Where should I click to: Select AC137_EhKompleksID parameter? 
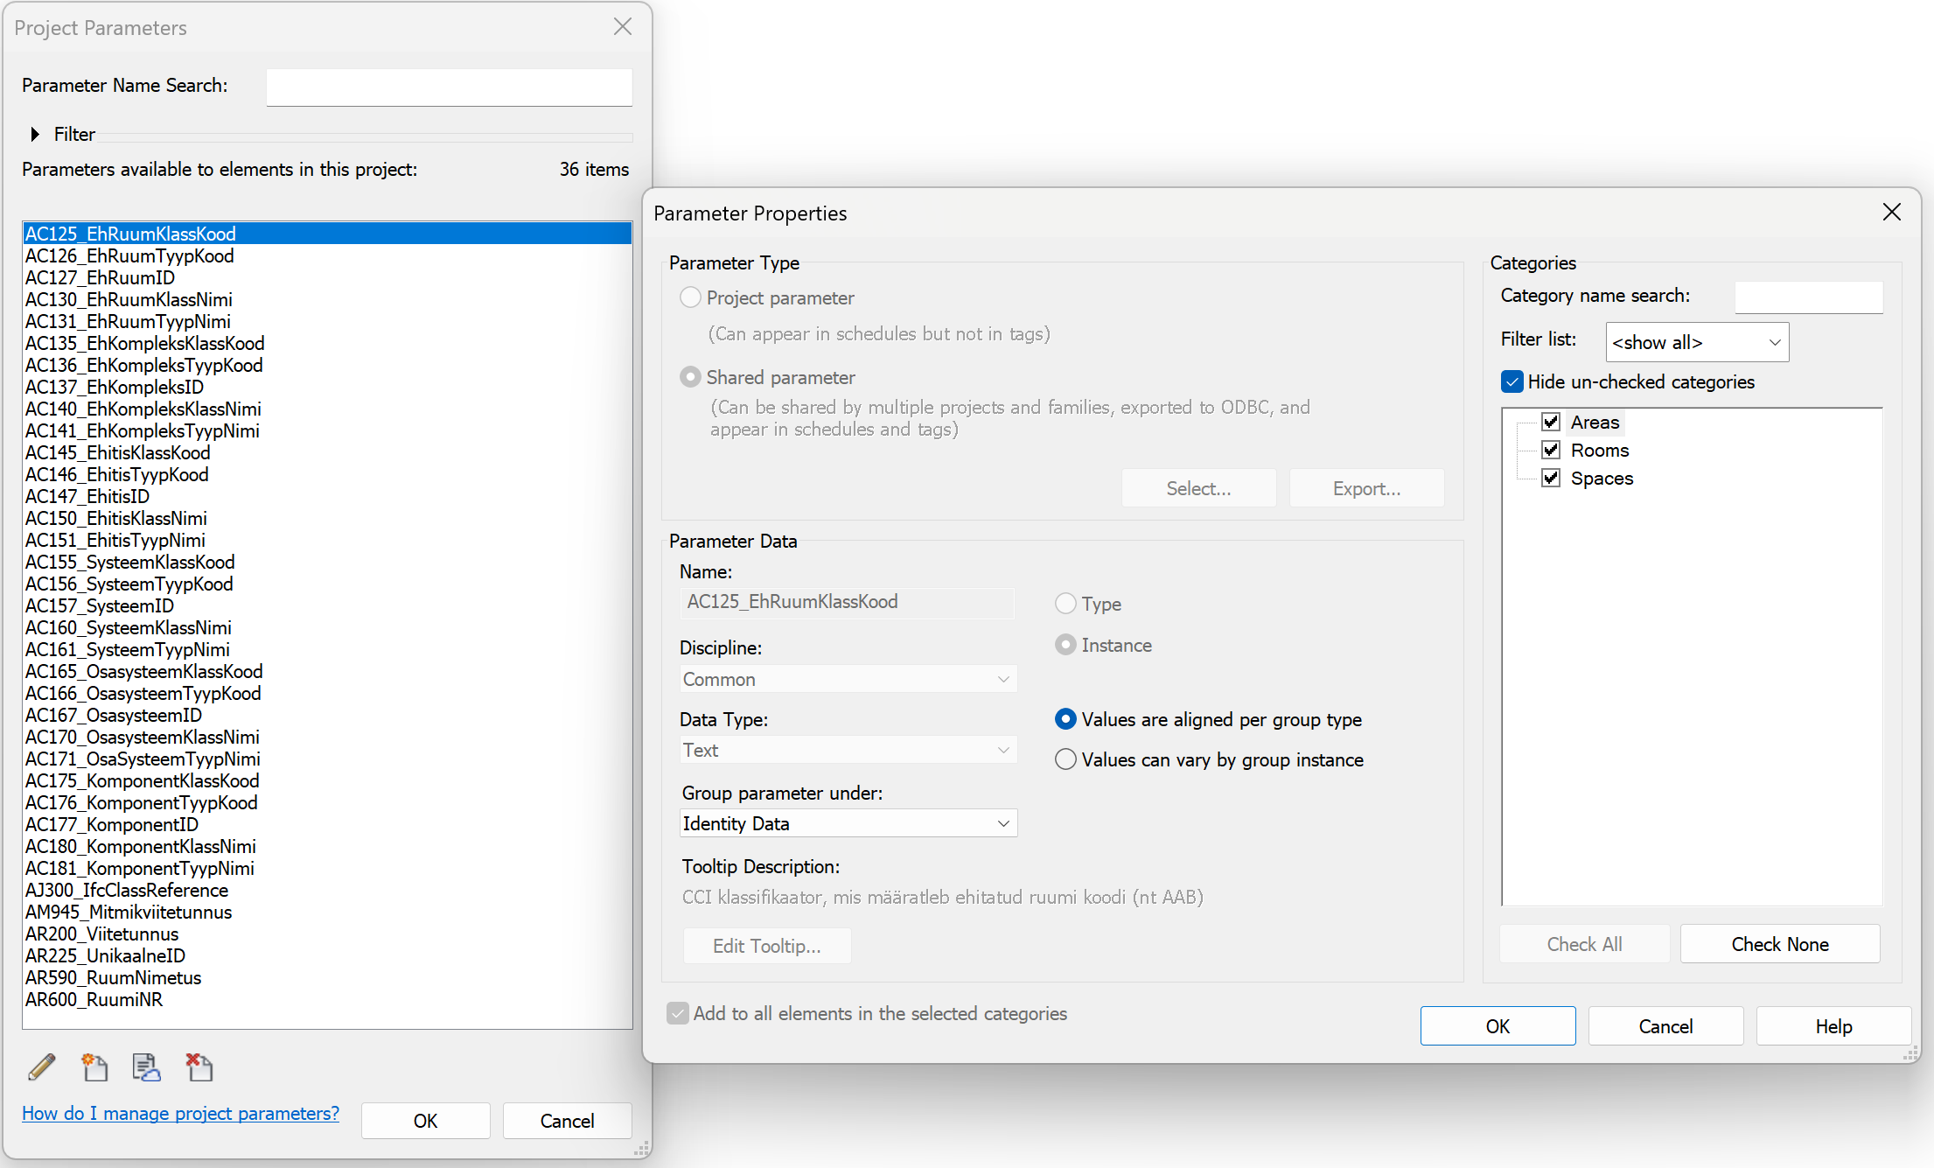click(x=327, y=387)
